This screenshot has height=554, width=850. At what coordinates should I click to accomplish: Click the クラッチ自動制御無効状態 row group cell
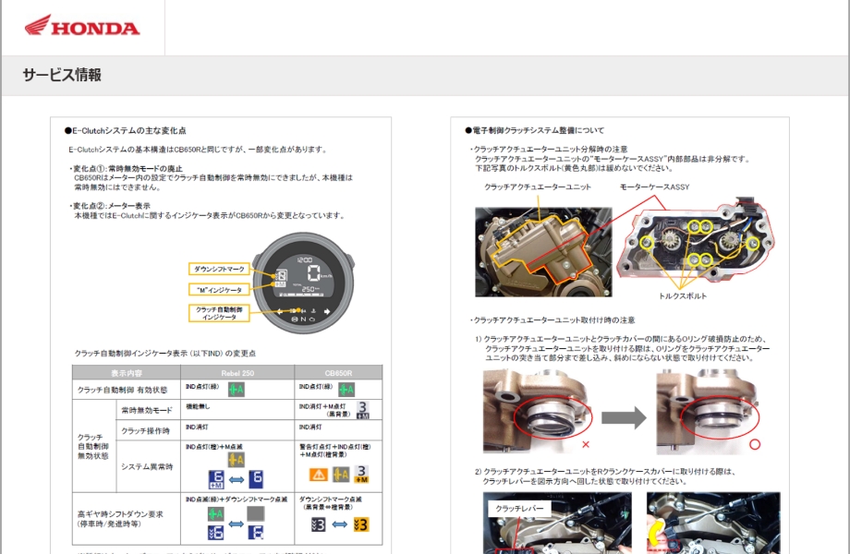click(92, 446)
